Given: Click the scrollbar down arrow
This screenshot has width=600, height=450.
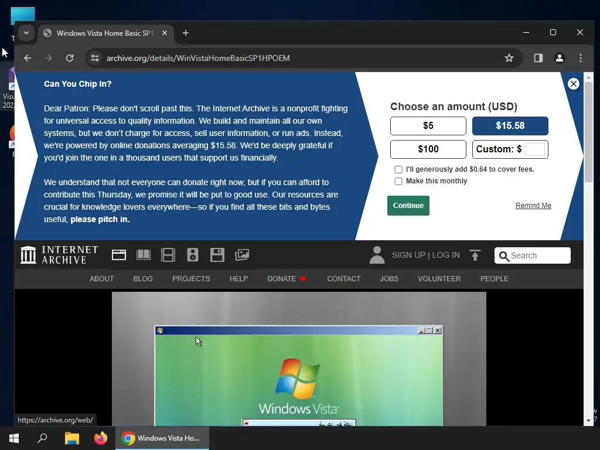Looking at the screenshot, I should tap(588, 421).
